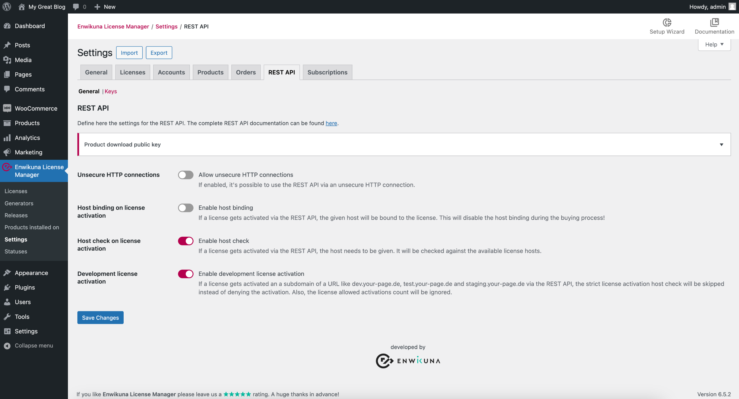Switch to the Accounts tab
The image size is (739, 399).
pyautogui.click(x=171, y=72)
